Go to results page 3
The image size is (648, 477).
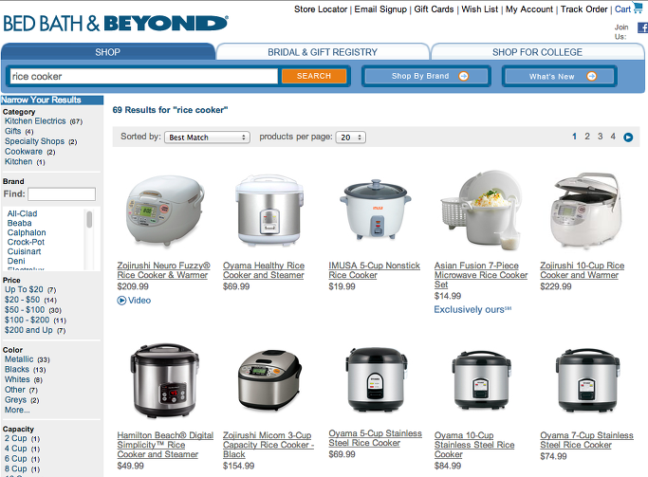pos(600,137)
